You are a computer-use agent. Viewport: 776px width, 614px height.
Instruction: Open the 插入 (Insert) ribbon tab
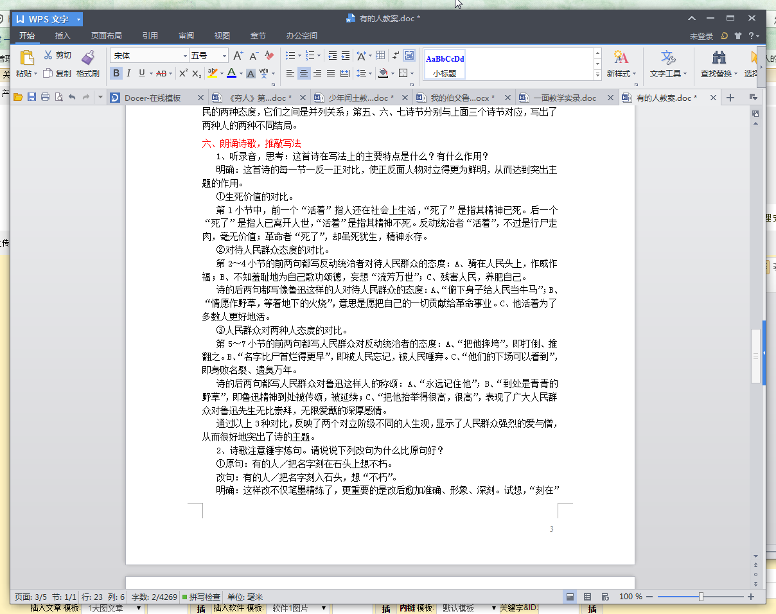tap(63, 36)
